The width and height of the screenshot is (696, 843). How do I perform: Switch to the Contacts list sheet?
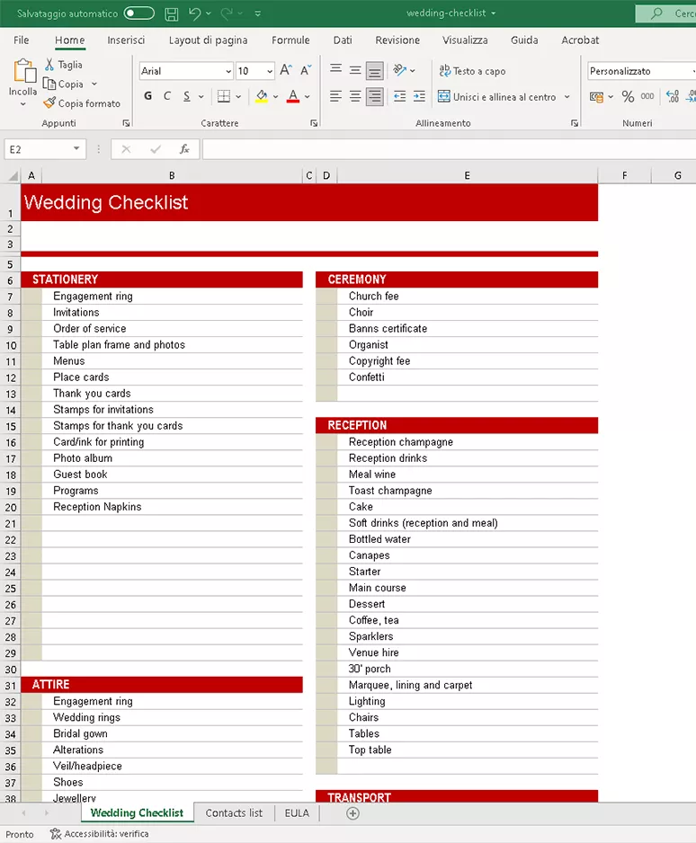point(234,812)
